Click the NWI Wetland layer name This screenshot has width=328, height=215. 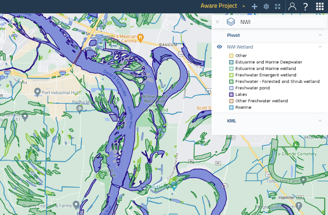coord(240,47)
